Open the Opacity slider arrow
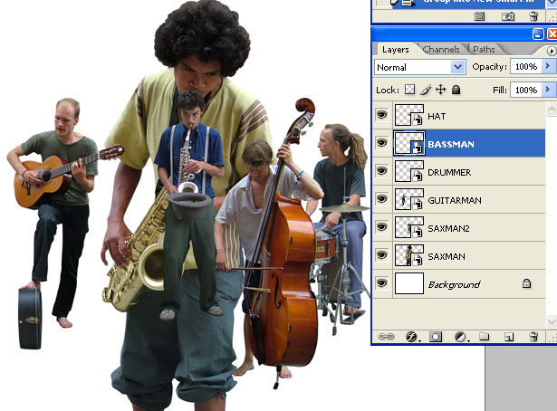Image resolution: width=557 pixels, height=411 pixels. pyautogui.click(x=548, y=66)
